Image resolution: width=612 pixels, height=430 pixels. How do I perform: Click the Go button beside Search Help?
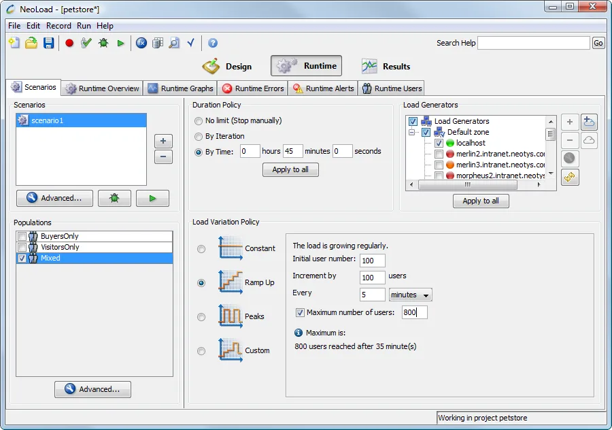pyautogui.click(x=598, y=43)
